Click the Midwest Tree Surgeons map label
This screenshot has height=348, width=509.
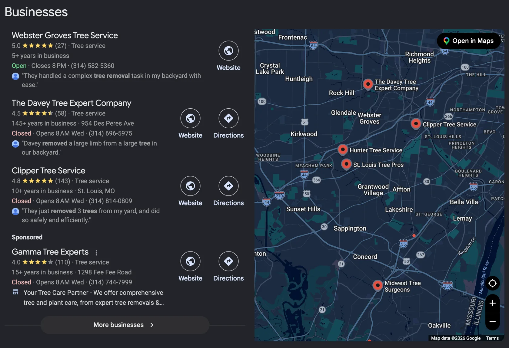pos(403,286)
